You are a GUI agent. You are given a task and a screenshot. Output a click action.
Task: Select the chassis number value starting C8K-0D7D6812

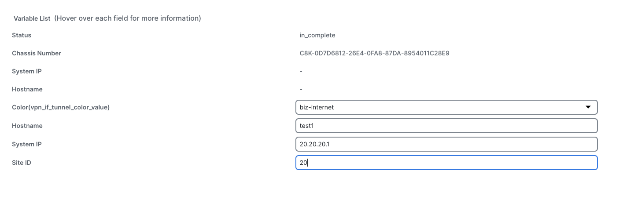[374, 53]
